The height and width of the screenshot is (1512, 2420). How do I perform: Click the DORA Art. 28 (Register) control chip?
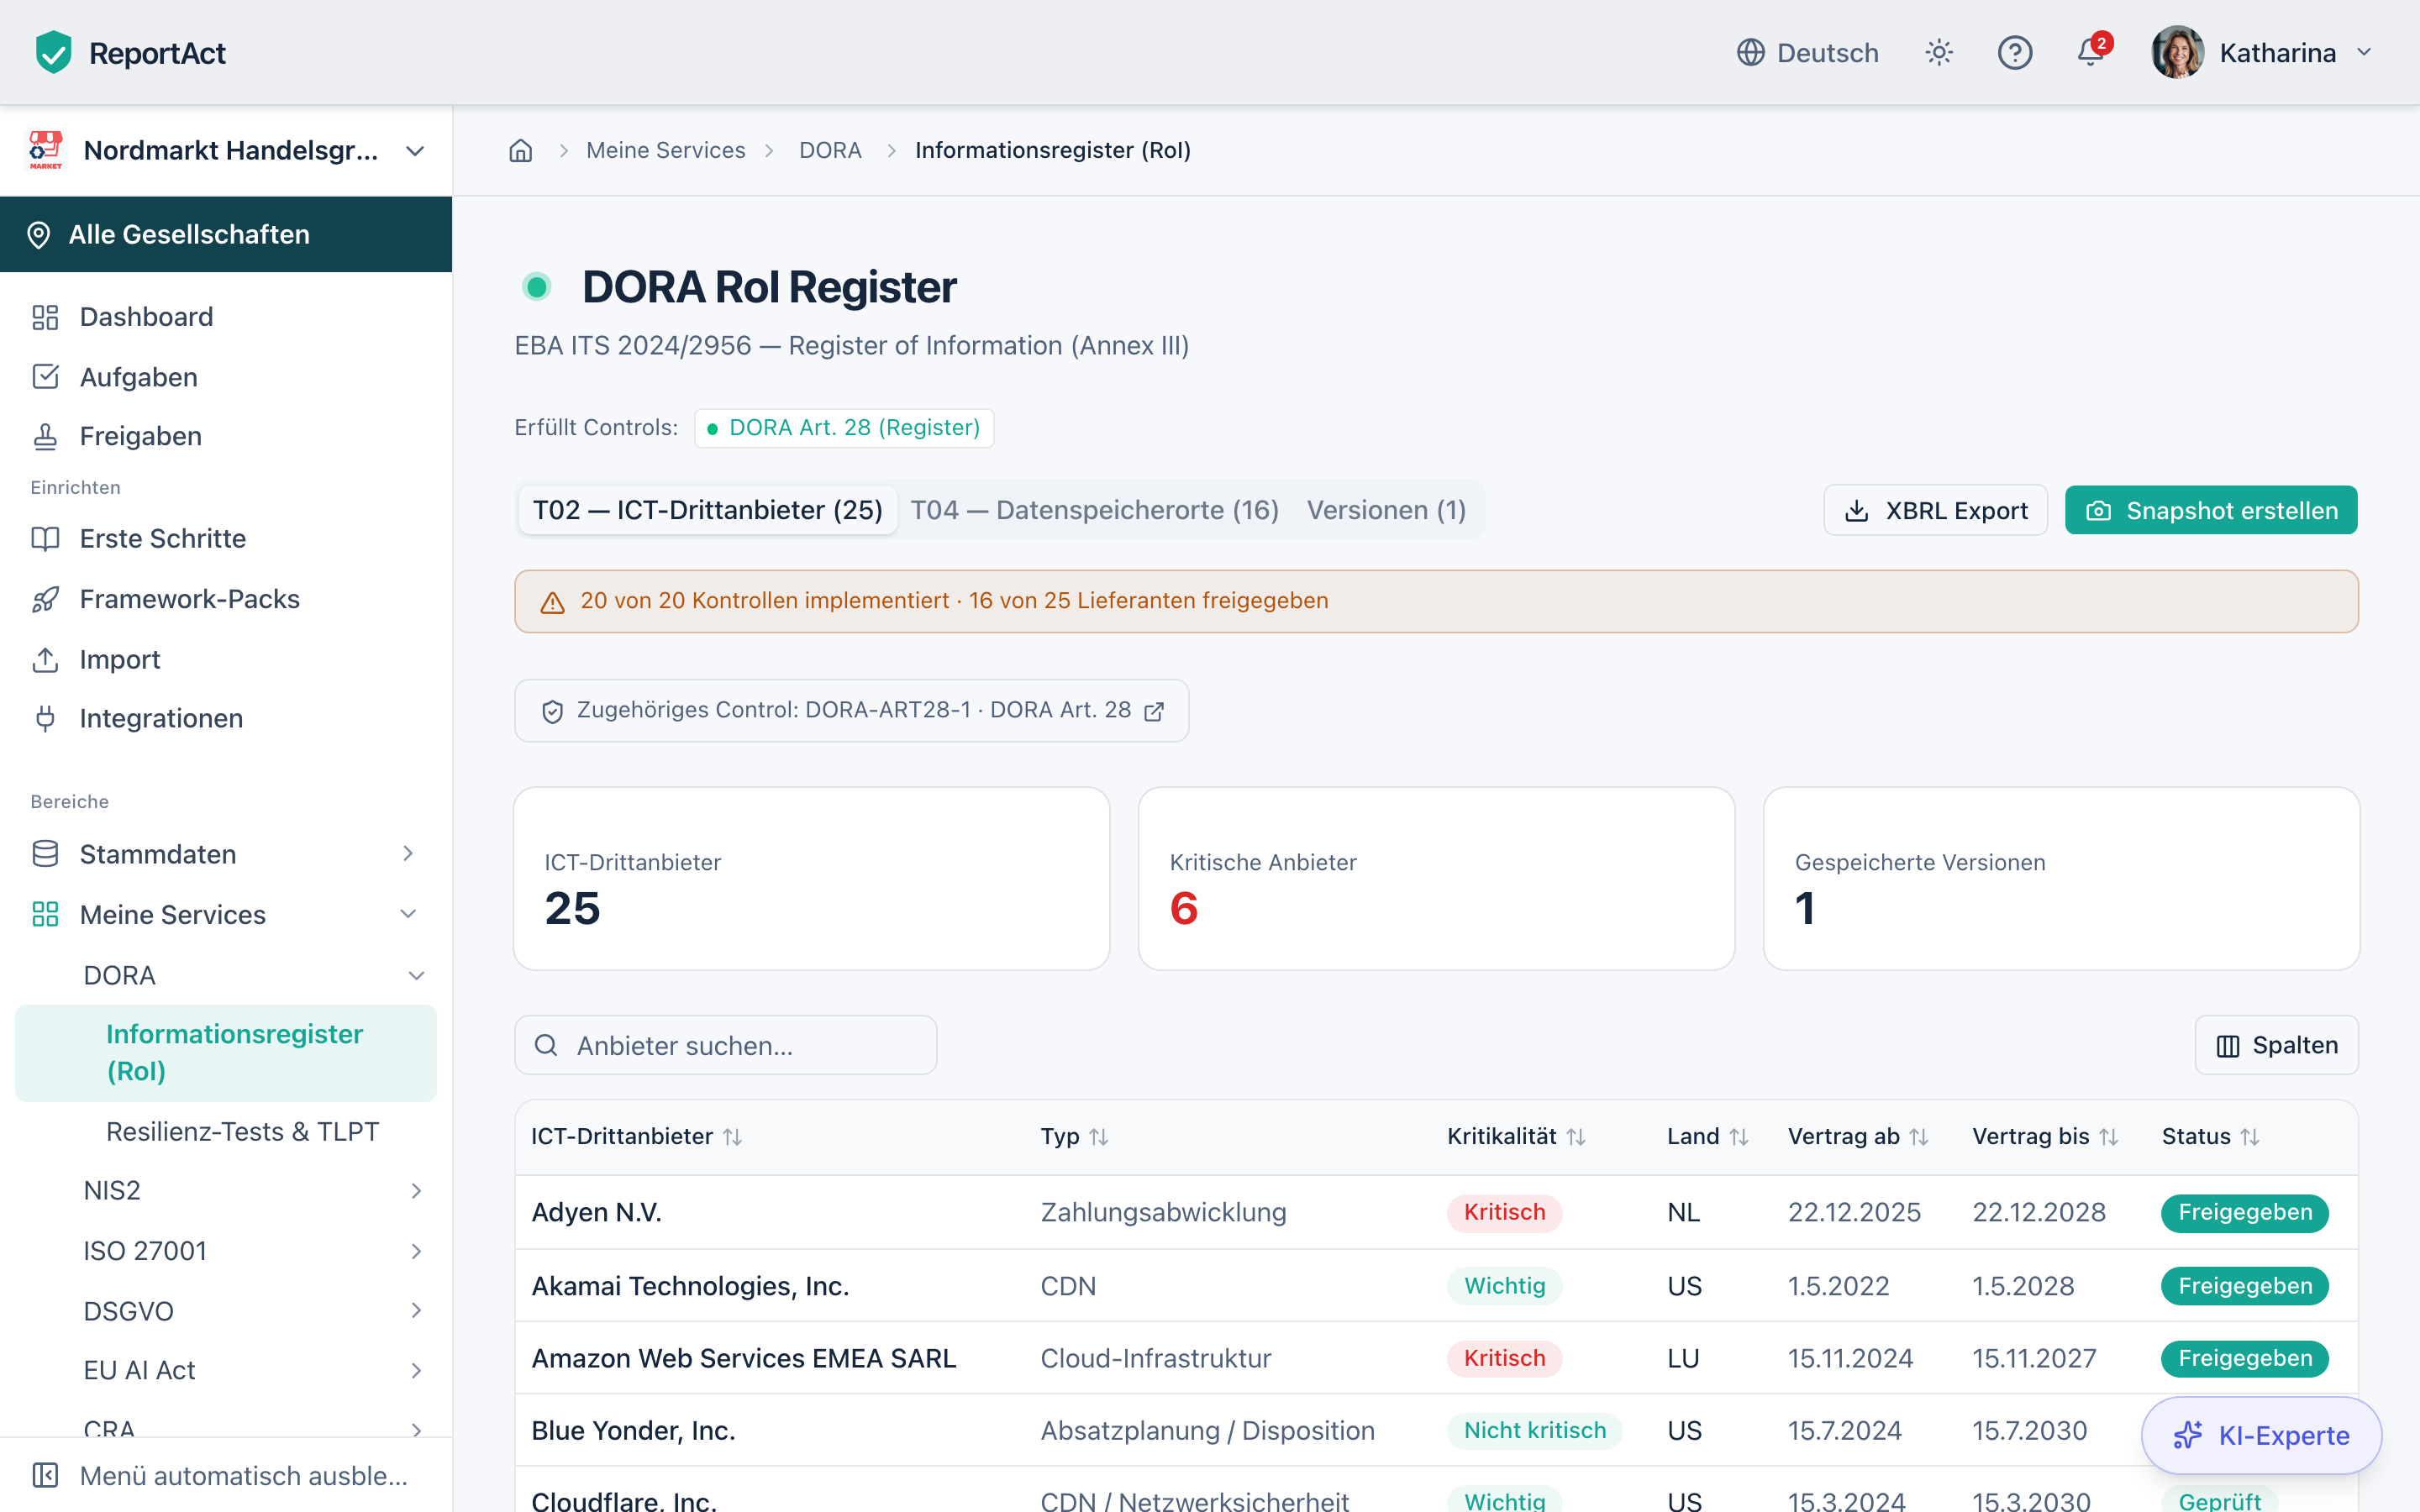tap(844, 428)
